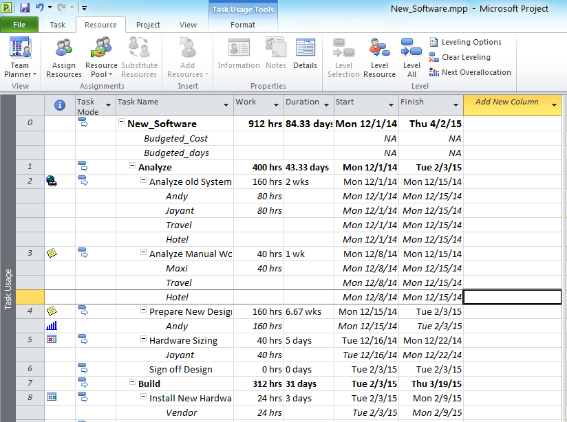This screenshot has height=422, width=567.
Task: Switch to the View ribbon tab
Action: pyautogui.click(x=188, y=24)
